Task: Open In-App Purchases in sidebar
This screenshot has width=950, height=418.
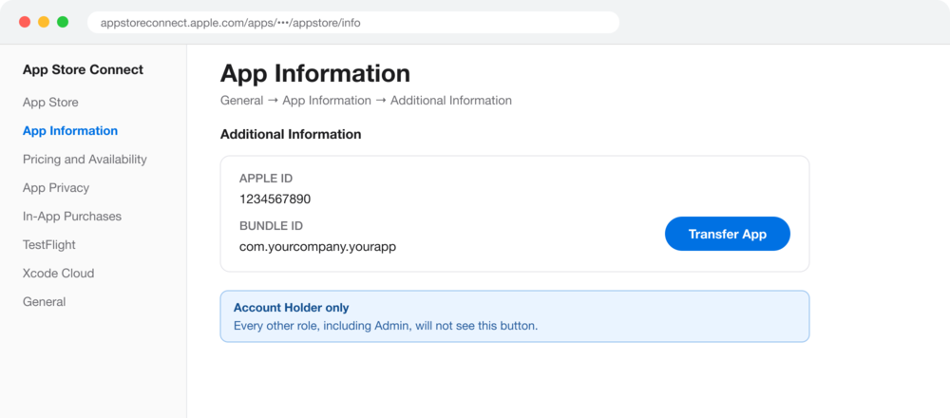Action: 72,217
